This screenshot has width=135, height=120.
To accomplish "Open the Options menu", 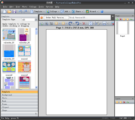I will click(x=49, y=7).
